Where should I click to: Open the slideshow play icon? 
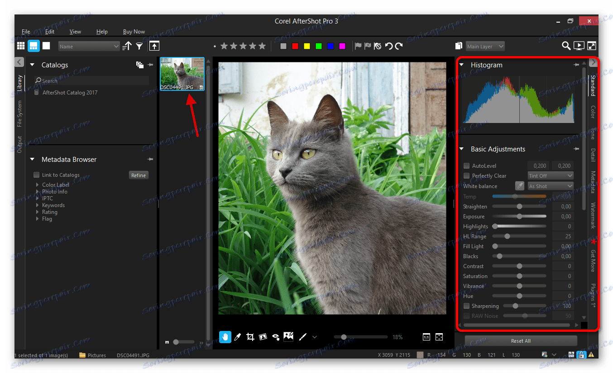579,46
